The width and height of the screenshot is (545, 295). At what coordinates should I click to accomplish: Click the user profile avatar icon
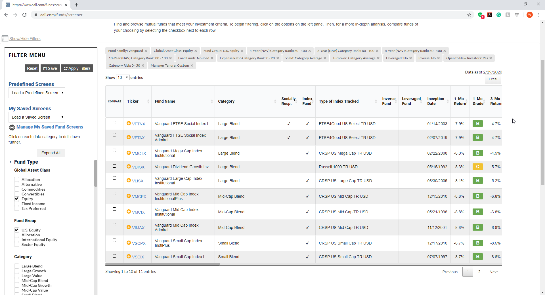click(529, 15)
